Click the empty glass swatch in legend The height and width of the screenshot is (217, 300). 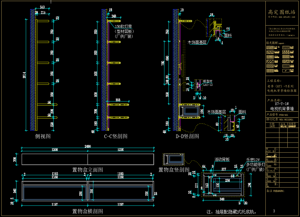click(286, 70)
